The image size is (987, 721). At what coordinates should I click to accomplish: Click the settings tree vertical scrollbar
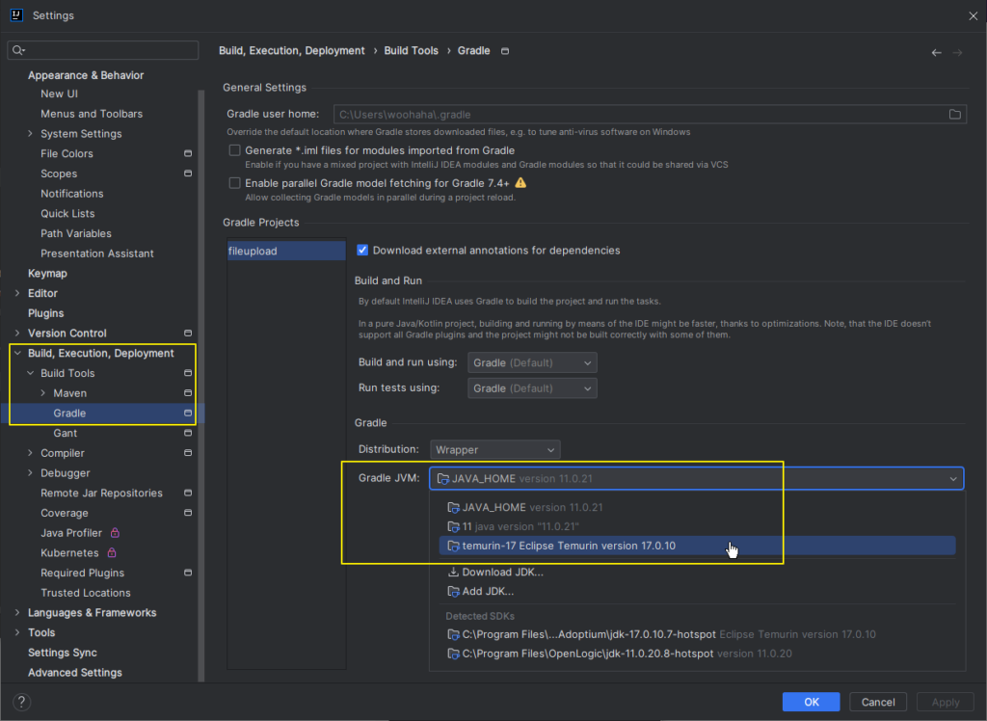point(201,386)
